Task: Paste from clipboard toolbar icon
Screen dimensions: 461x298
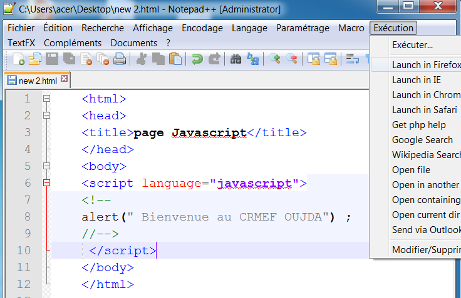Action: 175,59
